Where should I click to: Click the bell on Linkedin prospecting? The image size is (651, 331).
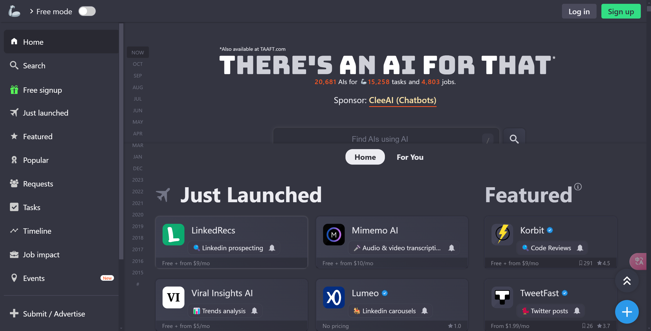pos(272,248)
